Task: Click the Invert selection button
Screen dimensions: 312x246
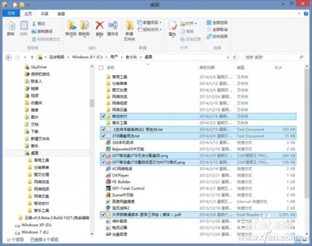Action: click(217, 36)
